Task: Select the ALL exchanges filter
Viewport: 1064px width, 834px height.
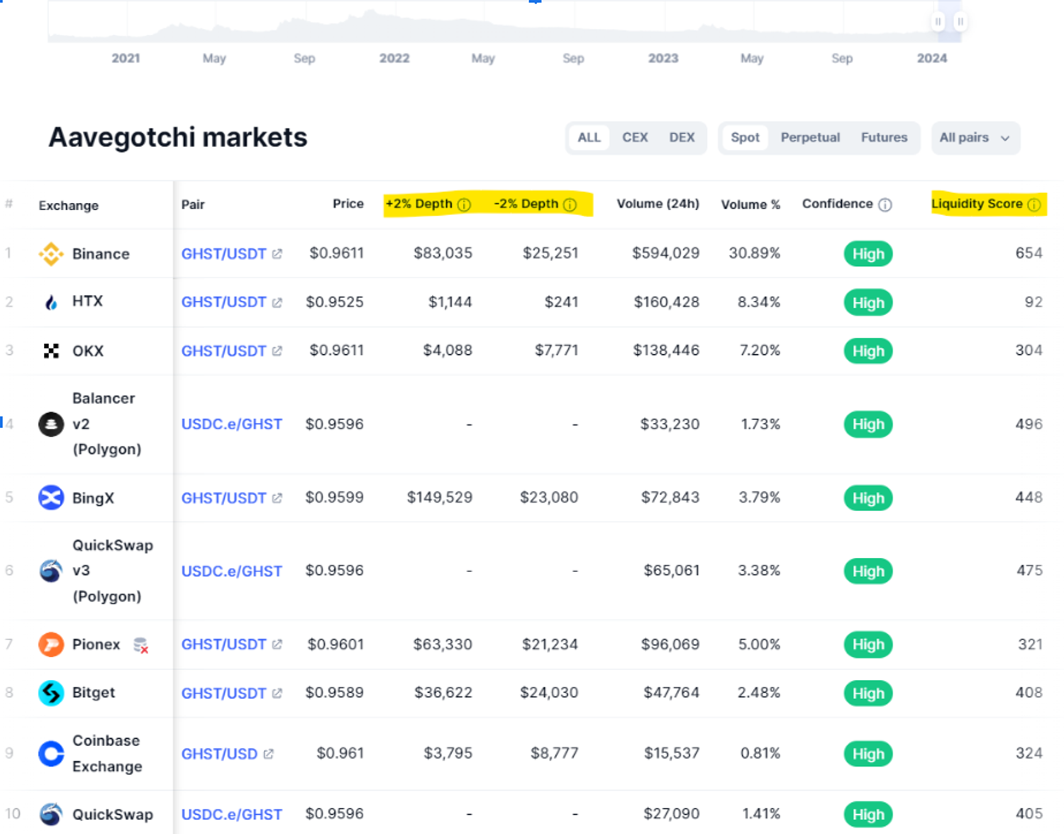Action: click(x=589, y=138)
